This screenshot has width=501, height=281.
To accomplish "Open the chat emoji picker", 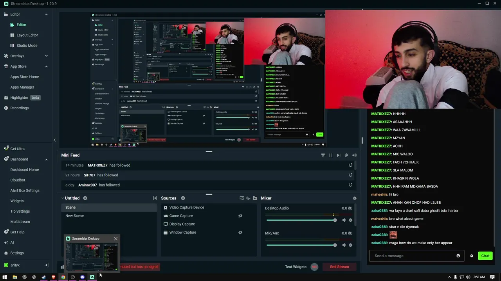I will pos(458,256).
